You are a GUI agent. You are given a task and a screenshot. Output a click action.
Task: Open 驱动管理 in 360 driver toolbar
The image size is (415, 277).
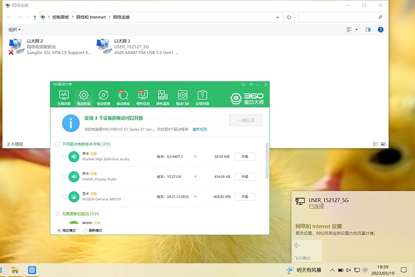click(x=103, y=97)
